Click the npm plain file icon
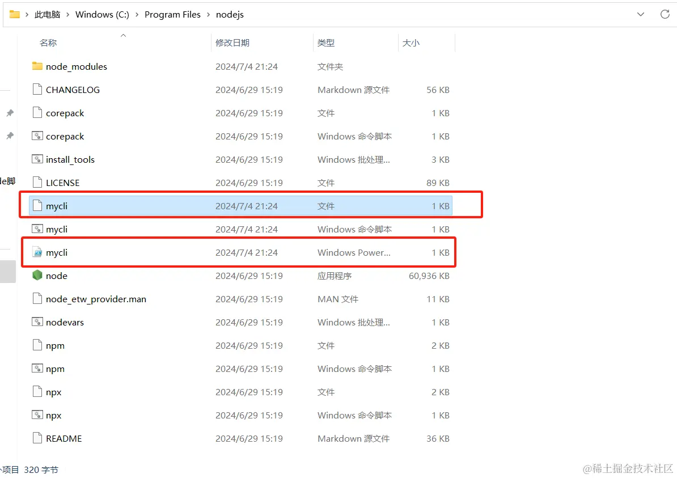 point(37,345)
